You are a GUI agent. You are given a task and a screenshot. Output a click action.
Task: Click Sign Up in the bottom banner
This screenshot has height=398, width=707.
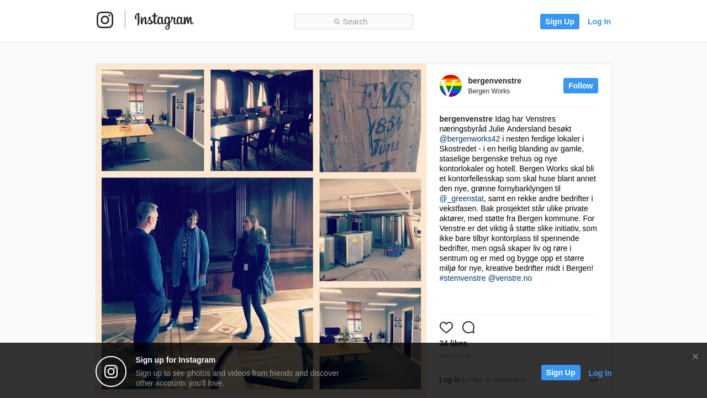[561, 373]
